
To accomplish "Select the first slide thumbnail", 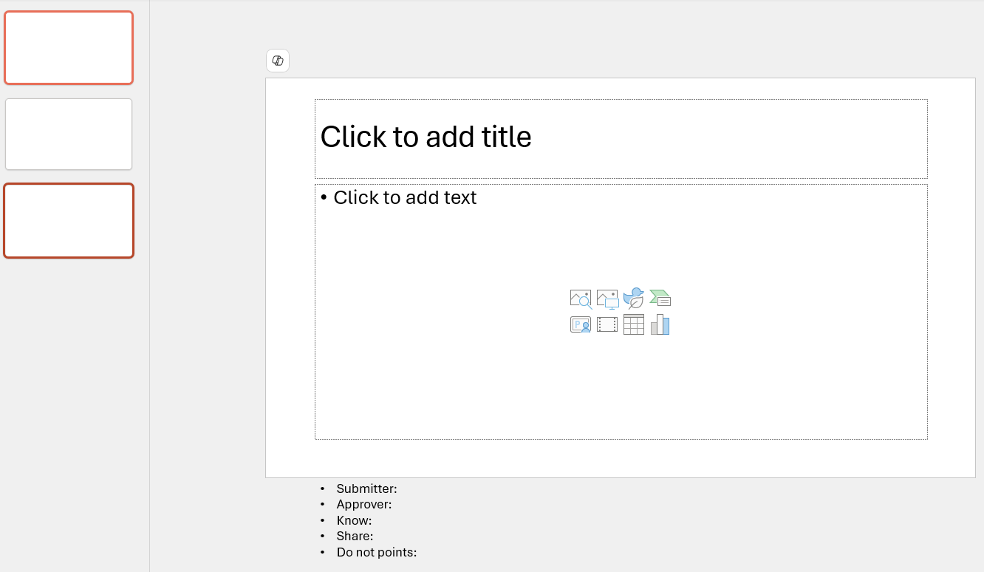I will tap(69, 47).
